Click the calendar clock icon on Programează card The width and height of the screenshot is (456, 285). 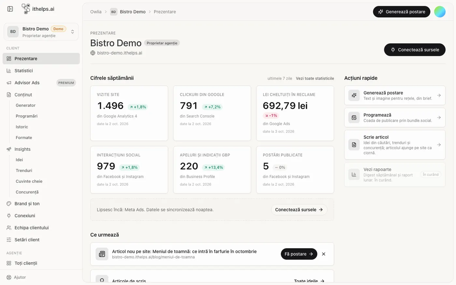[354, 118]
